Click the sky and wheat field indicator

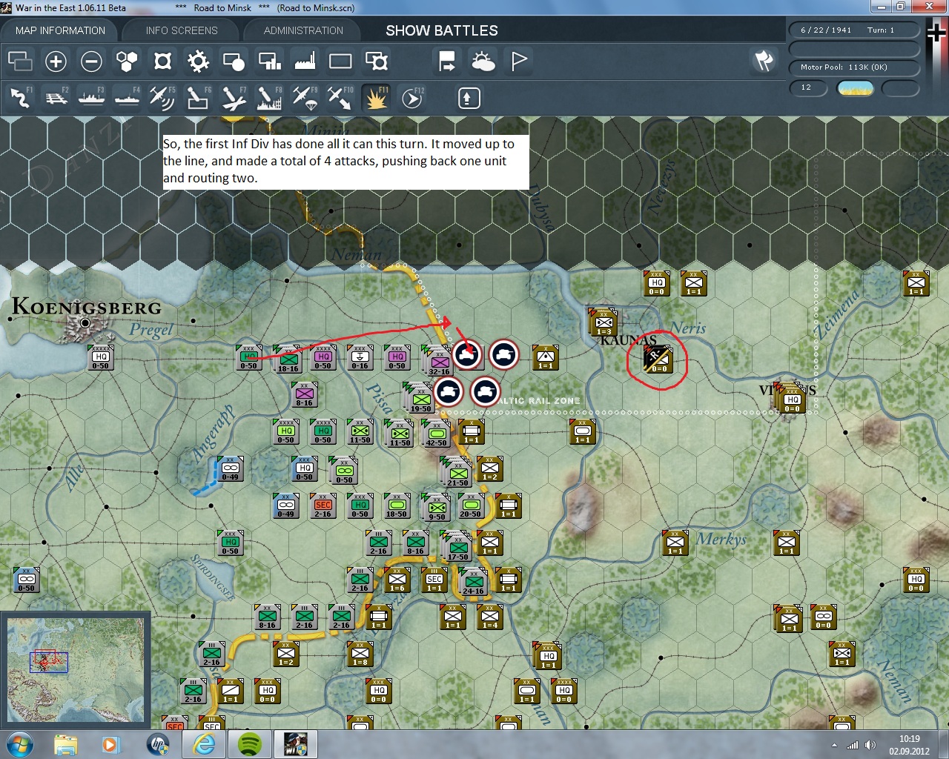pos(855,88)
